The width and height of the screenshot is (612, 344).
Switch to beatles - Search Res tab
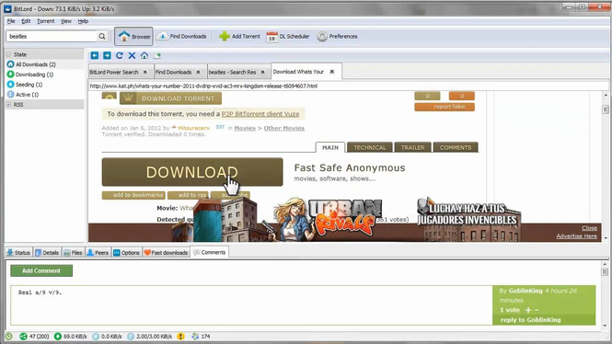click(x=232, y=72)
